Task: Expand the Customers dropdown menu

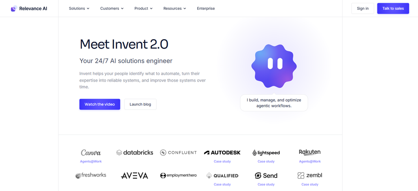Action: click(112, 9)
